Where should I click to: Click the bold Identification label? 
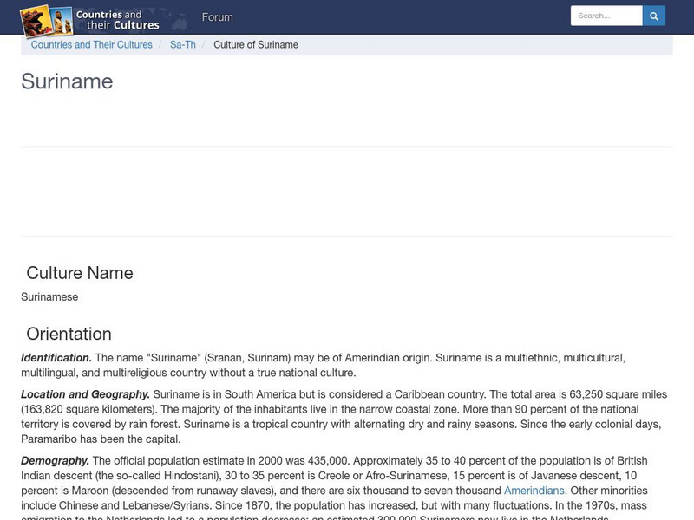tap(56, 357)
